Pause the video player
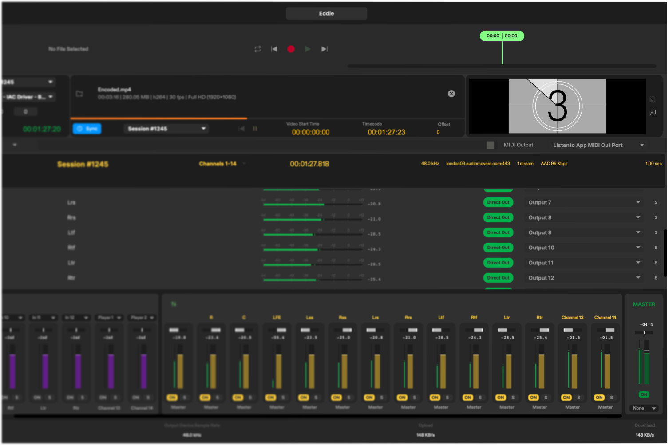 click(255, 129)
